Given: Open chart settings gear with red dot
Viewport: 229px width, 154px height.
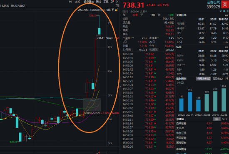Looking at the screenshot, I should click(112, 2).
